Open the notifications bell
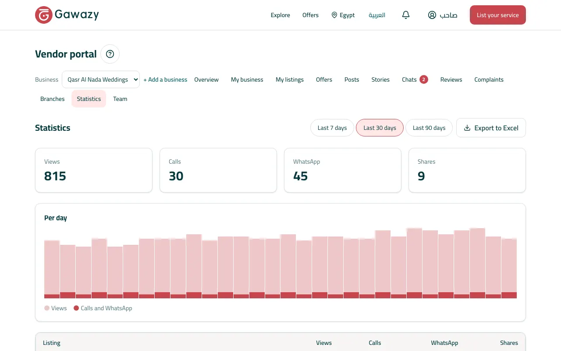The width and height of the screenshot is (561, 351). (x=406, y=15)
